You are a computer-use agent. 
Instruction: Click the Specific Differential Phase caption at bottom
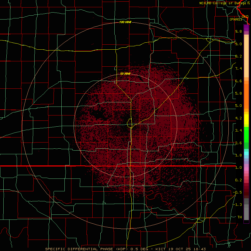coord(126,249)
